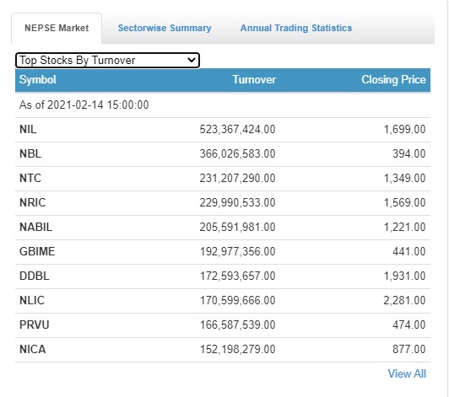
Task: Open the Annual Trading Statistics tab
Action: (296, 28)
